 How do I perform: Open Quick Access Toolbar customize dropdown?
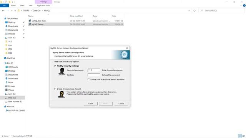click(x=12, y=2)
